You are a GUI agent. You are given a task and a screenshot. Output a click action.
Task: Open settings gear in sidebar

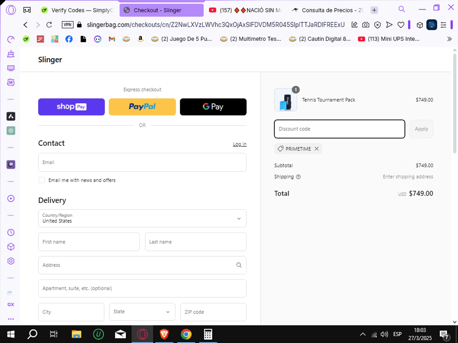(11, 261)
